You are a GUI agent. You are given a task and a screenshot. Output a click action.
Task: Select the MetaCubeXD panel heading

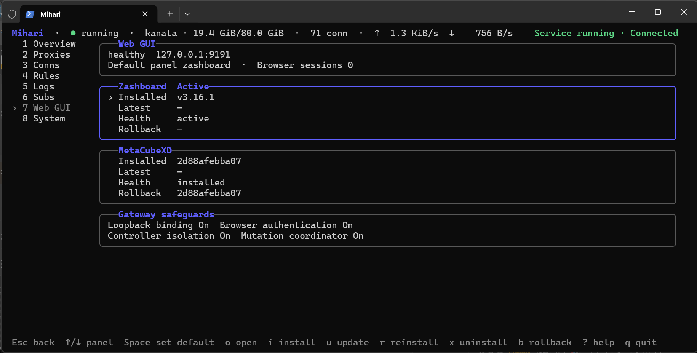coord(145,150)
